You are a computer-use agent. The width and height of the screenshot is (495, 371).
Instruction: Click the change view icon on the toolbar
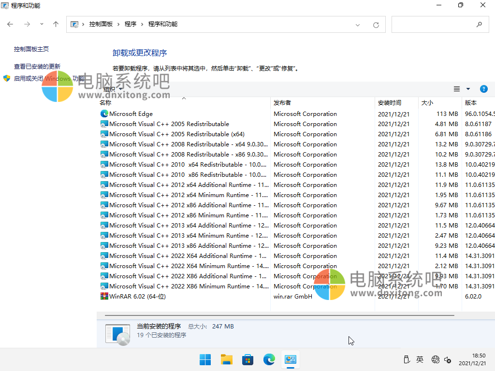tap(456, 89)
